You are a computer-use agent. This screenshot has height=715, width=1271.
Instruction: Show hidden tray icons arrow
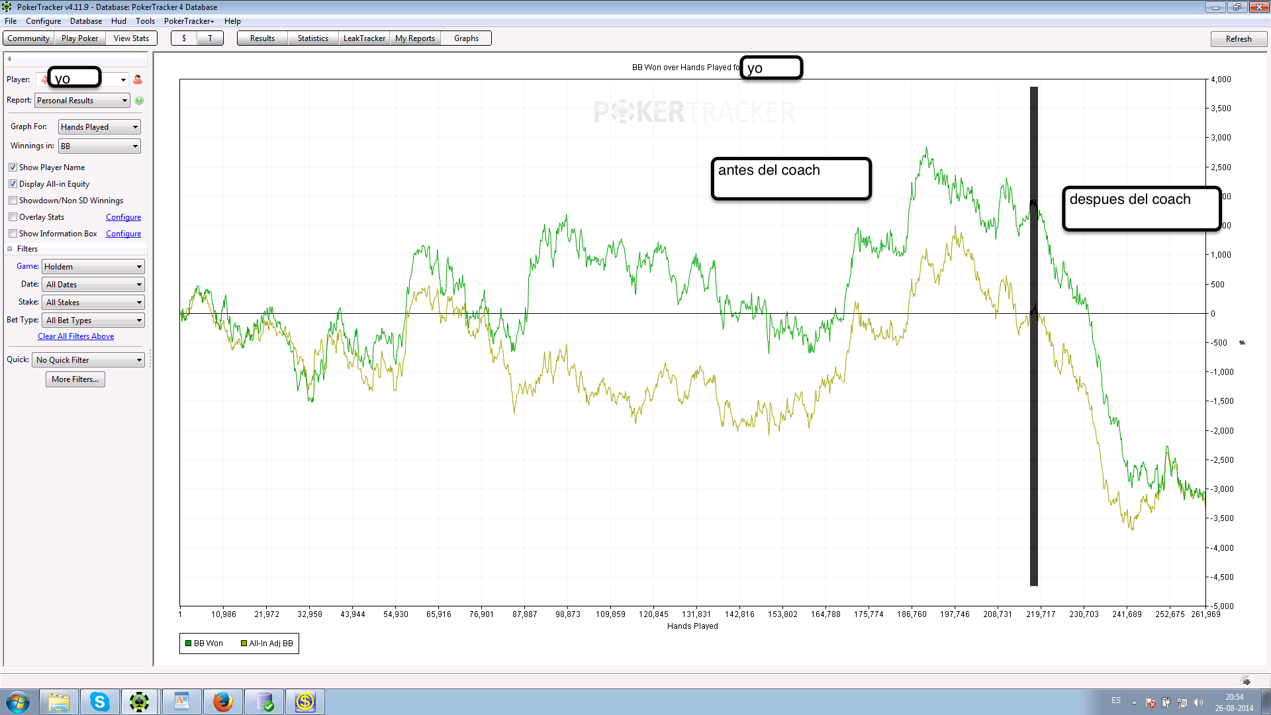coord(1134,703)
